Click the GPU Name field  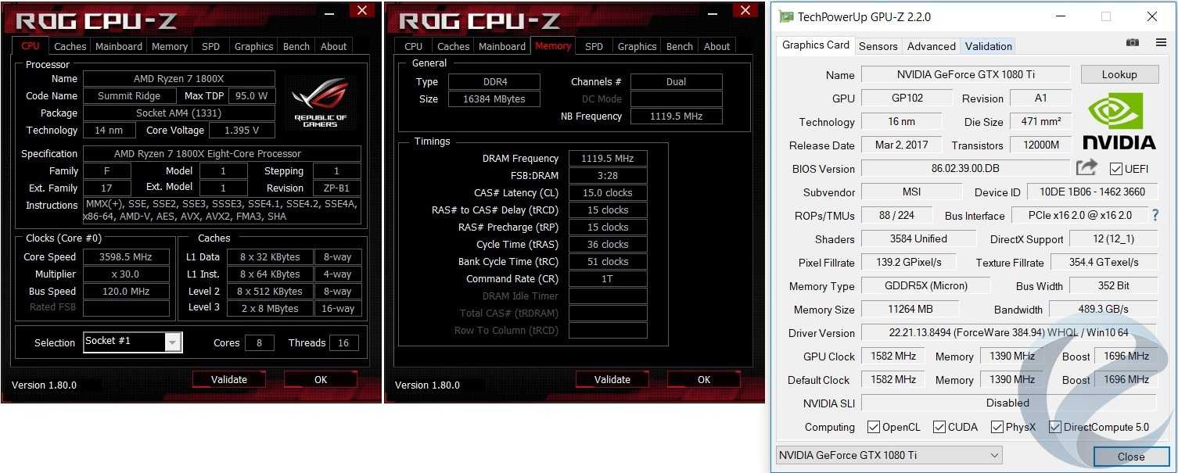[x=965, y=74]
